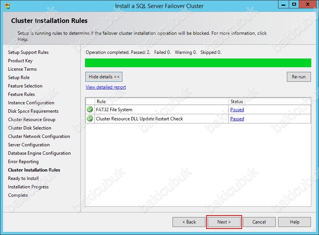
Task: Click the Re-run button
Action: coord(299,77)
